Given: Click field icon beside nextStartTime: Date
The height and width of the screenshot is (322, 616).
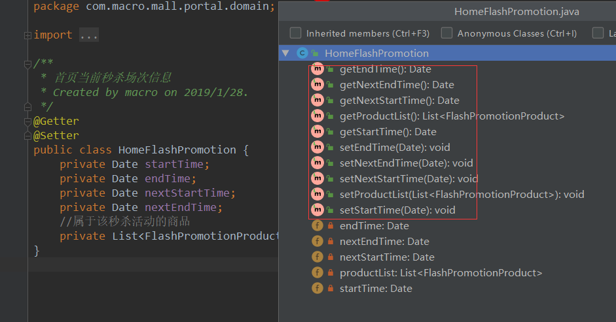Looking at the screenshot, I should coord(317,257).
